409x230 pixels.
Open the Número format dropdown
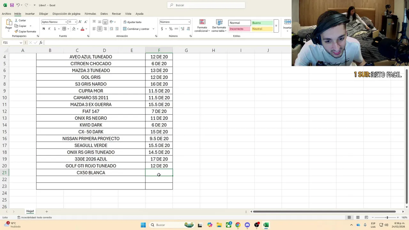189,22
